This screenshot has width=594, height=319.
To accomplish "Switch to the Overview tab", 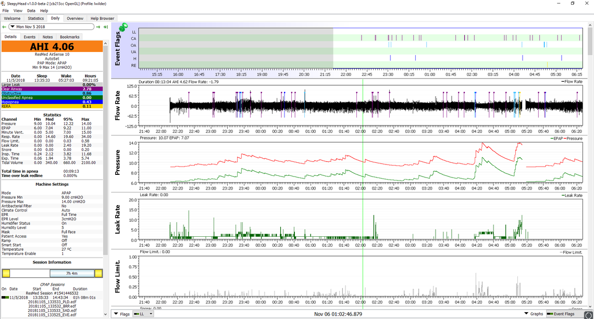I will click(75, 18).
